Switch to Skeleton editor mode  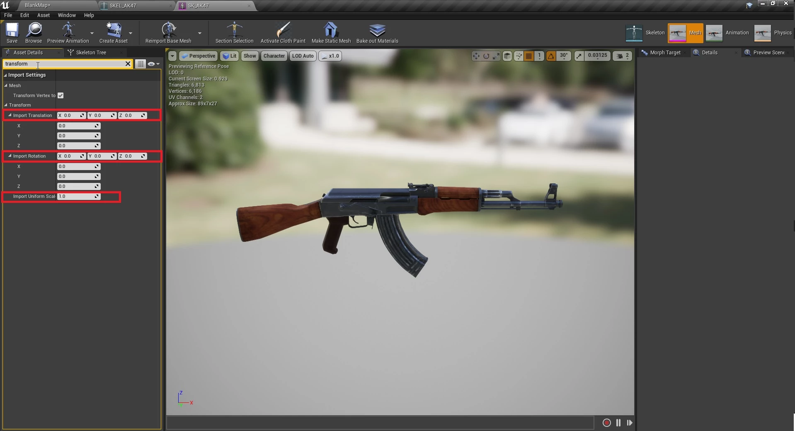point(645,33)
